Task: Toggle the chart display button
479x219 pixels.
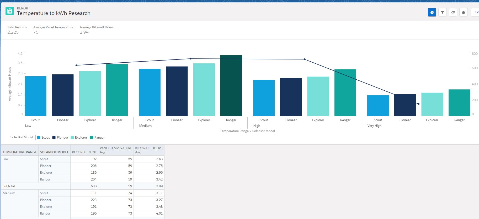Action: click(432, 12)
